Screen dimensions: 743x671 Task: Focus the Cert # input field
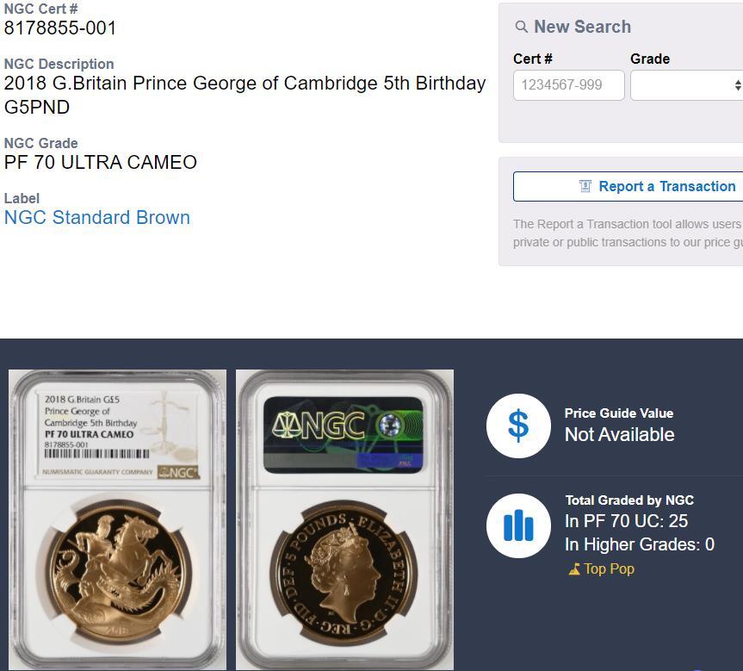coord(568,85)
